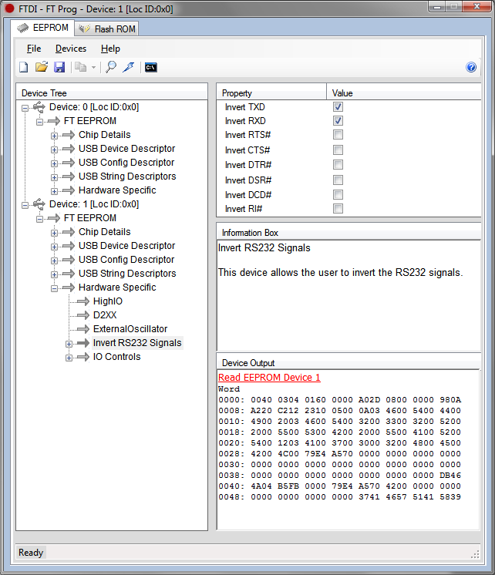Collapse the Device: 0 tree node
495x575 pixels.
[25, 108]
